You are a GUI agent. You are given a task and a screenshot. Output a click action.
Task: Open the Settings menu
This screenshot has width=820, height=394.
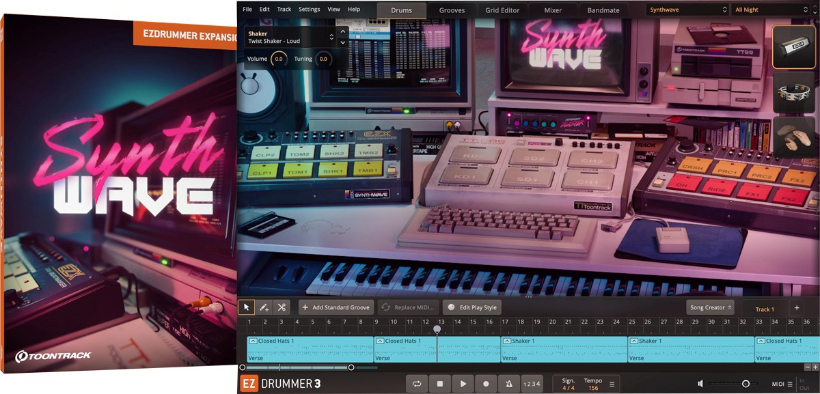click(309, 10)
